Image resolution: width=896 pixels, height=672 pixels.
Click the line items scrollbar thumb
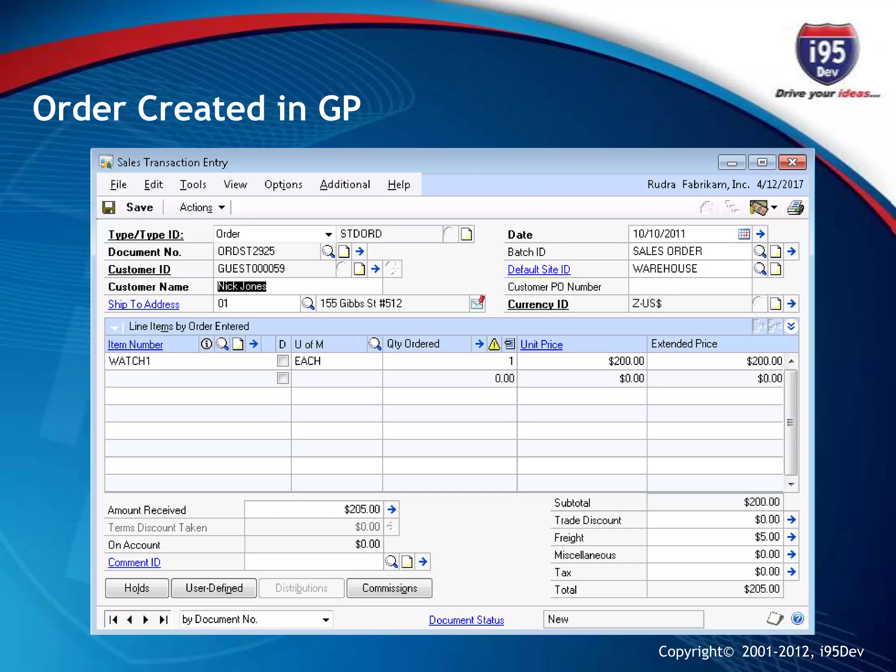pyautogui.click(x=791, y=422)
